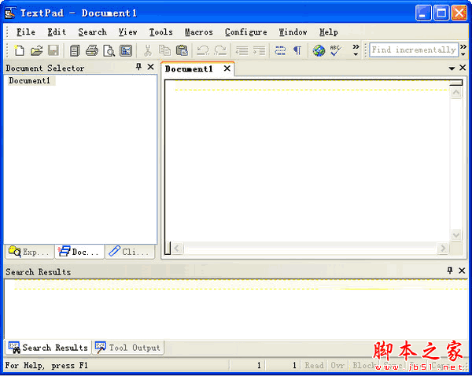Click the Paste clipboard icon

182,50
